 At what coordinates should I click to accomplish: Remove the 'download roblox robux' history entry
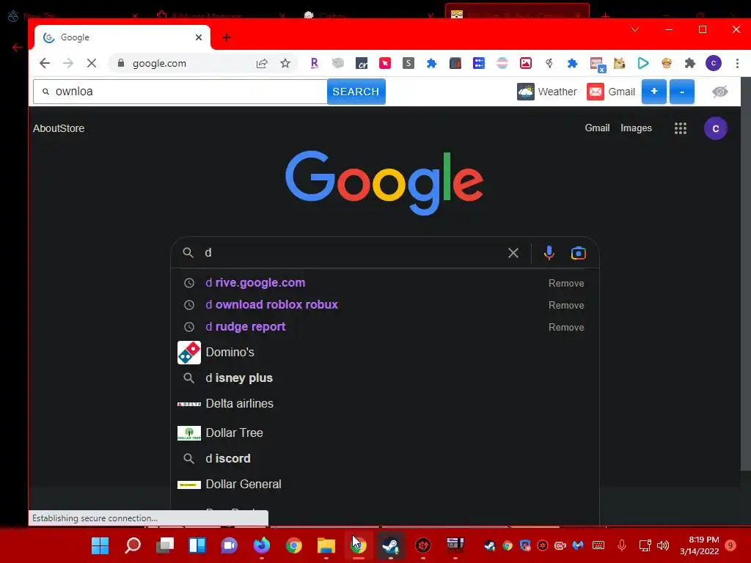pyautogui.click(x=566, y=306)
